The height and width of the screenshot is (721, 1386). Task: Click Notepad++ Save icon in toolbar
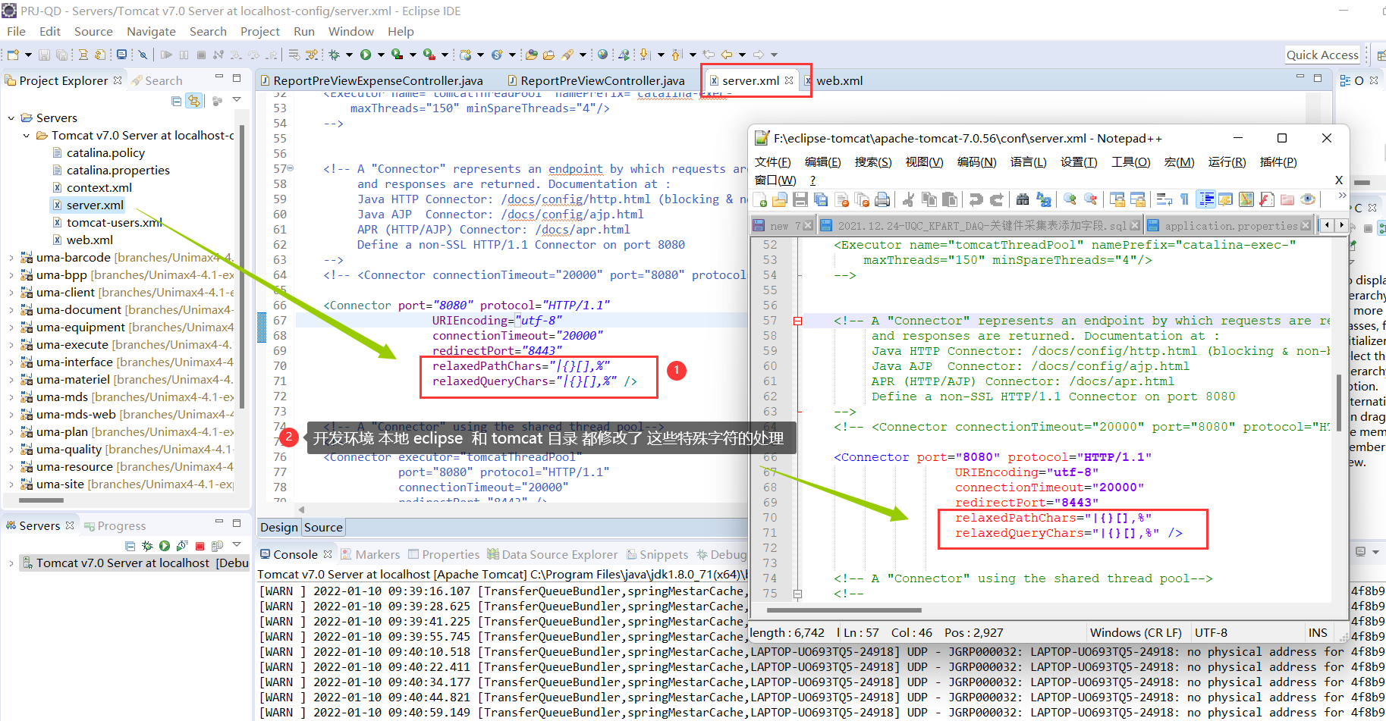click(800, 199)
